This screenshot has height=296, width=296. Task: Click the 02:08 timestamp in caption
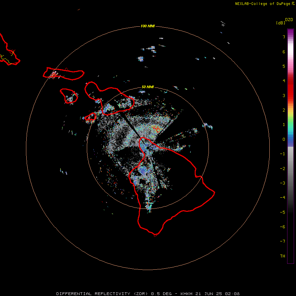(x=232, y=294)
